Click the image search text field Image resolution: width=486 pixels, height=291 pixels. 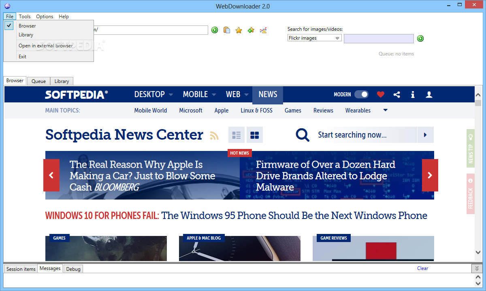pyautogui.click(x=379, y=38)
